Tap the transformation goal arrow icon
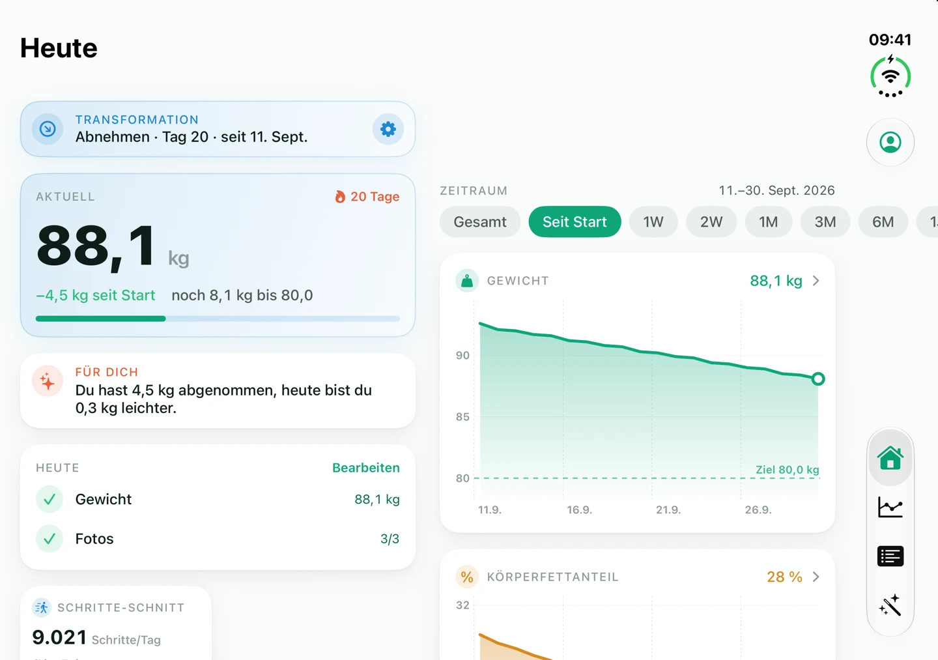The height and width of the screenshot is (660, 938). (x=48, y=129)
